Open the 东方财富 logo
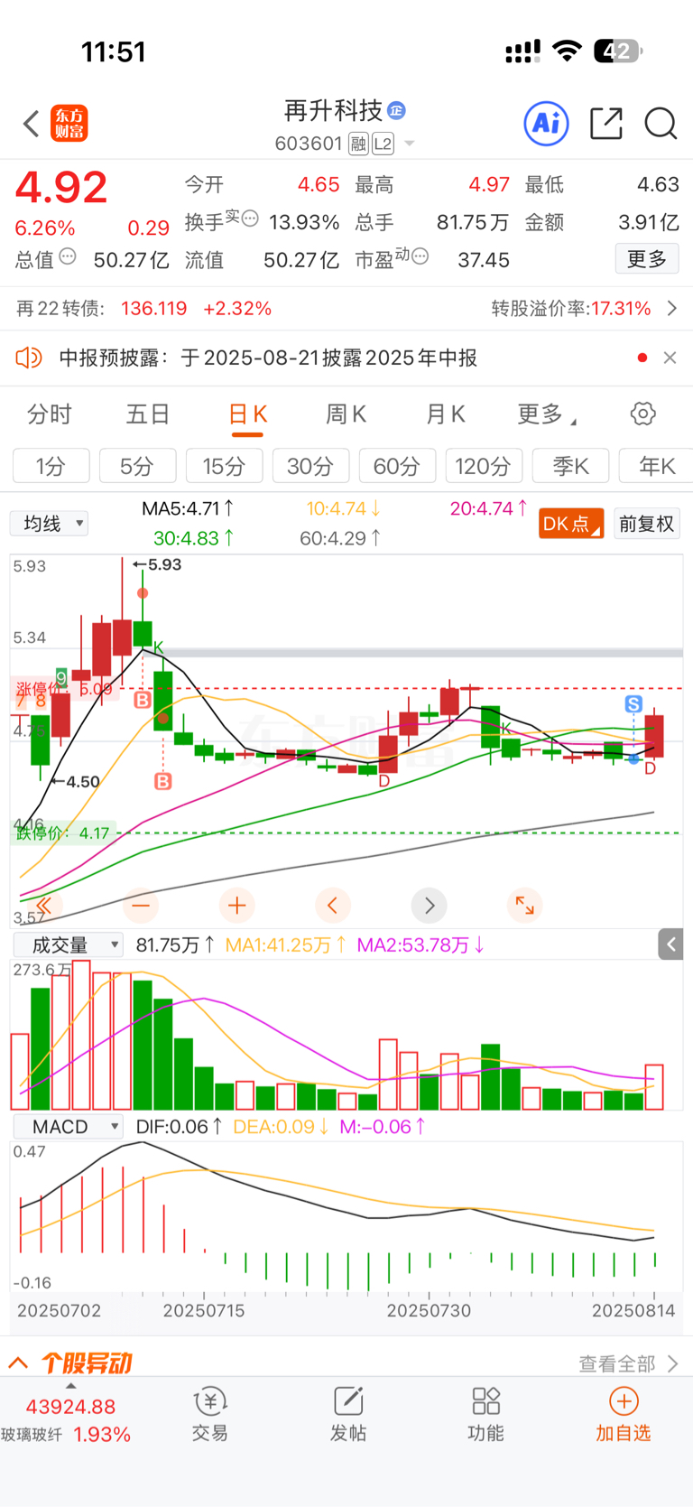693x1507 pixels. click(69, 123)
